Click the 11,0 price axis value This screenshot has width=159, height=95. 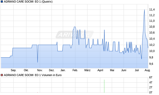(x=152, y=21)
